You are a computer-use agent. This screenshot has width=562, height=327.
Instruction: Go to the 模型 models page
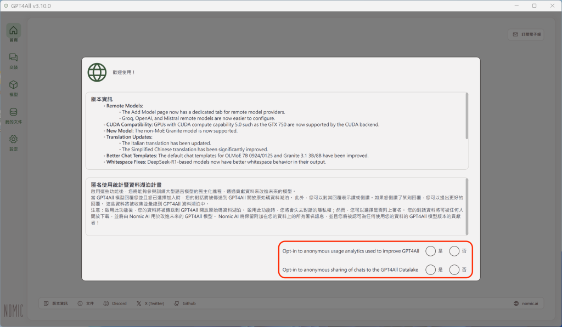coord(14,88)
